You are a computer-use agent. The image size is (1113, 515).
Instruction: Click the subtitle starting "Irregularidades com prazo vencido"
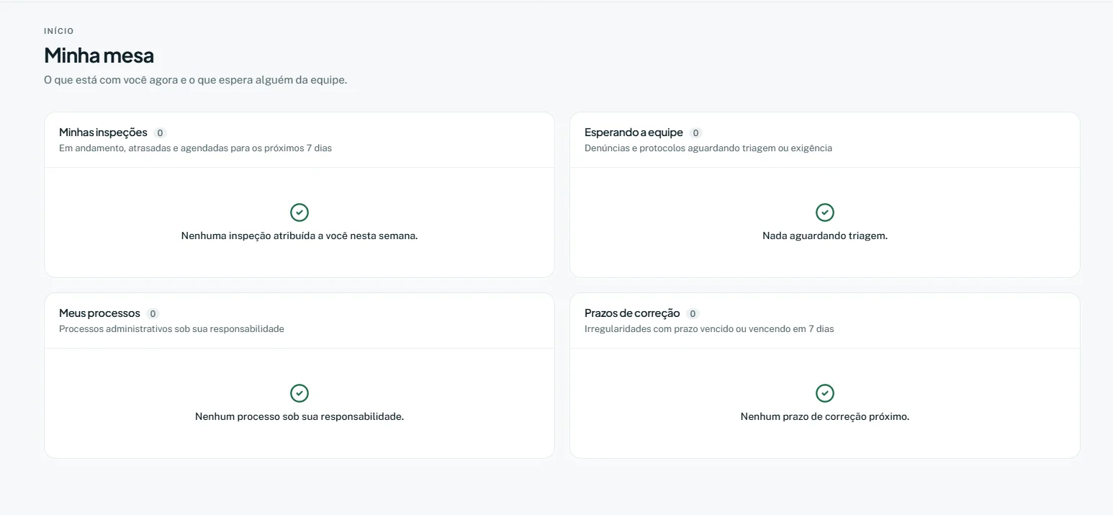[709, 329]
